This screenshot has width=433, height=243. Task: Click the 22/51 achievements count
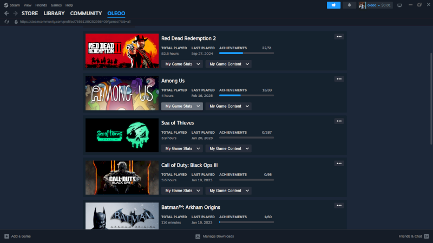tap(267, 48)
